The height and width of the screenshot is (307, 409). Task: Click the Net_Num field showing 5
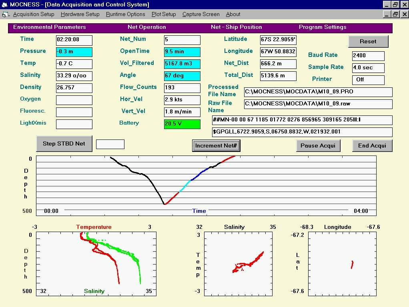point(182,40)
